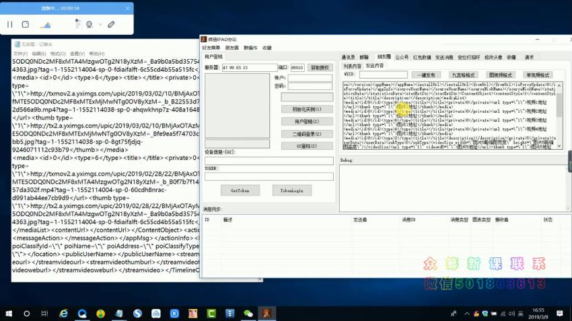
Task: Open Notepad 查看(V) menu
Action: pos(77,54)
